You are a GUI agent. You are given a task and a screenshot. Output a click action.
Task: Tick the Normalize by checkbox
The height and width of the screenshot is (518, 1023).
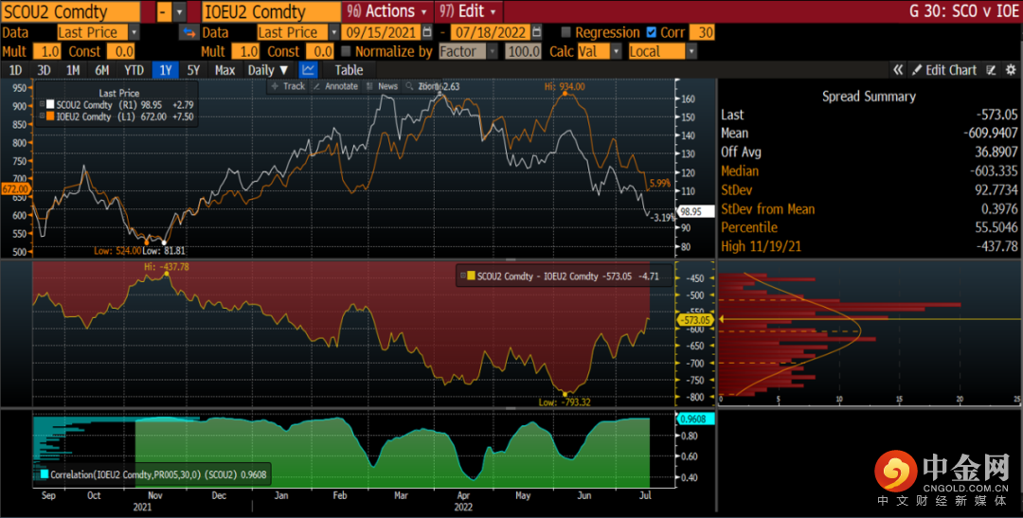346,51
